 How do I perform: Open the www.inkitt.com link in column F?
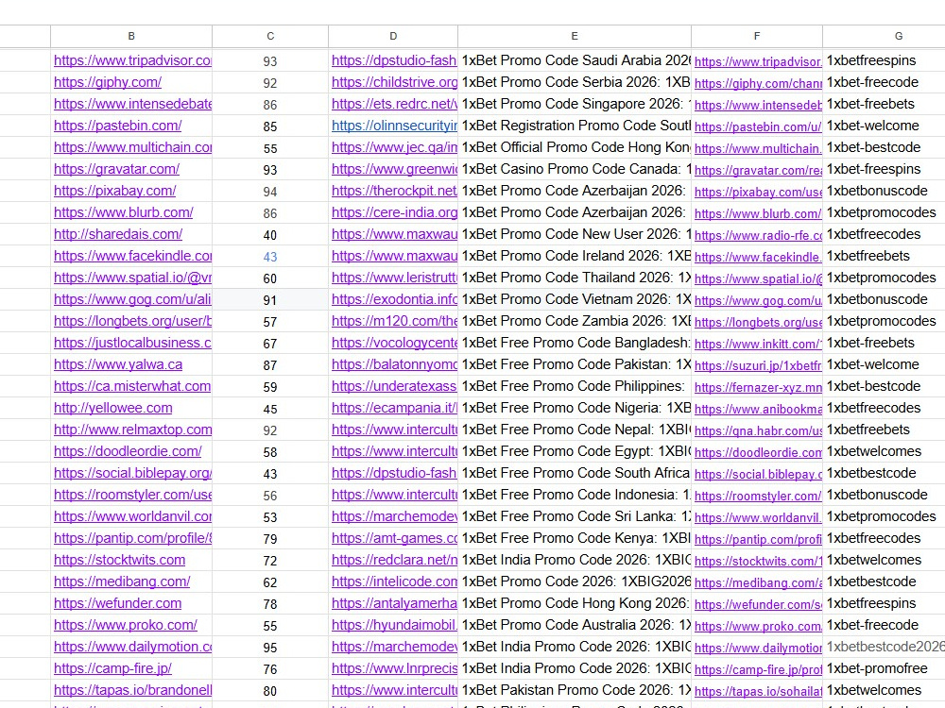point(758,344)
